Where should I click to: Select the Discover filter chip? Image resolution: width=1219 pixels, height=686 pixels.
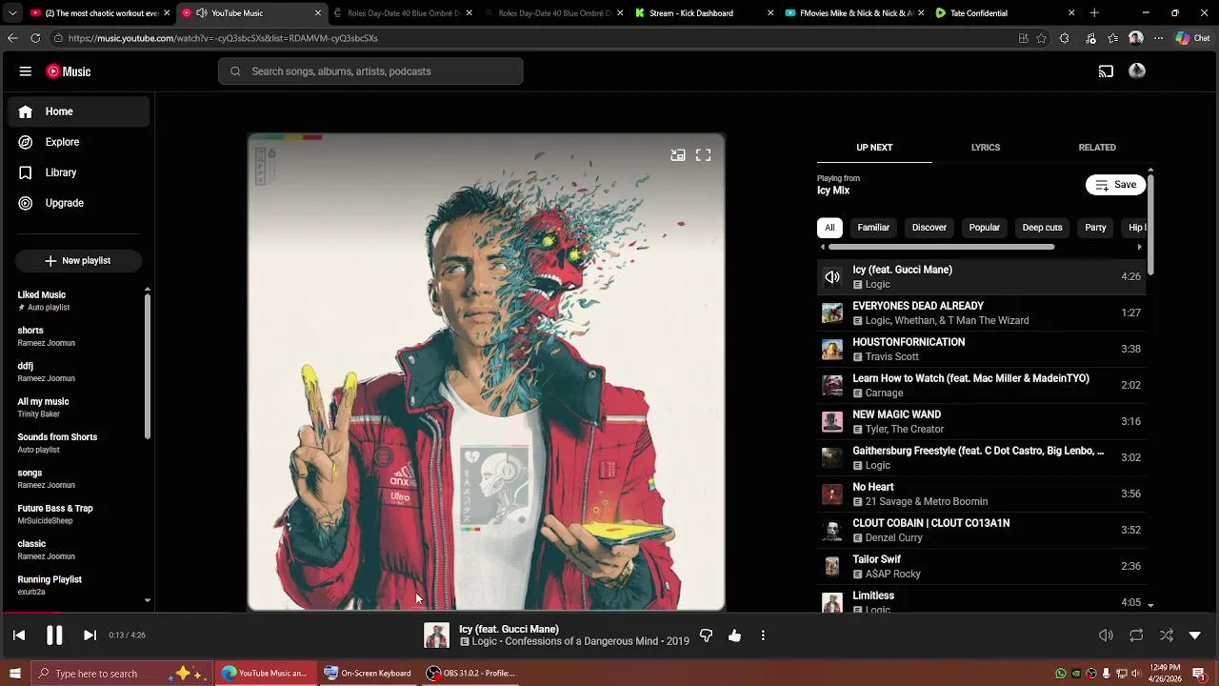(929, 228)
